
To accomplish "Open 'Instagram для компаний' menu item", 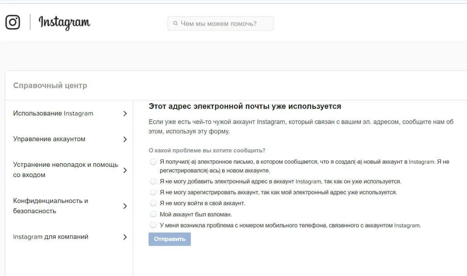I will coord(51,237).
